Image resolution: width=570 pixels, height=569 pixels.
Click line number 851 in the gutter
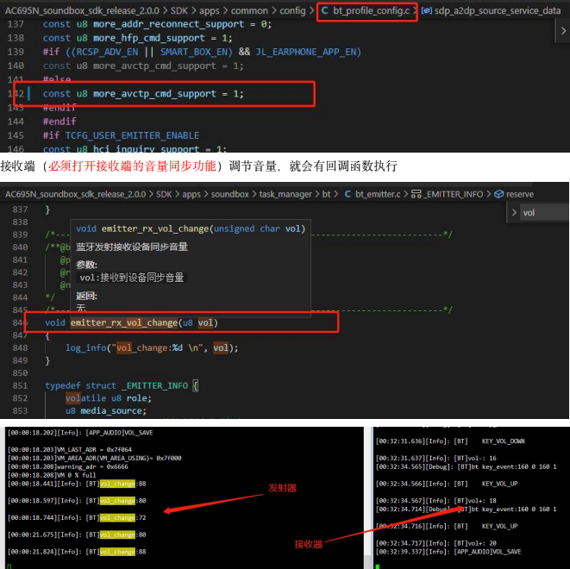(20, 385)
